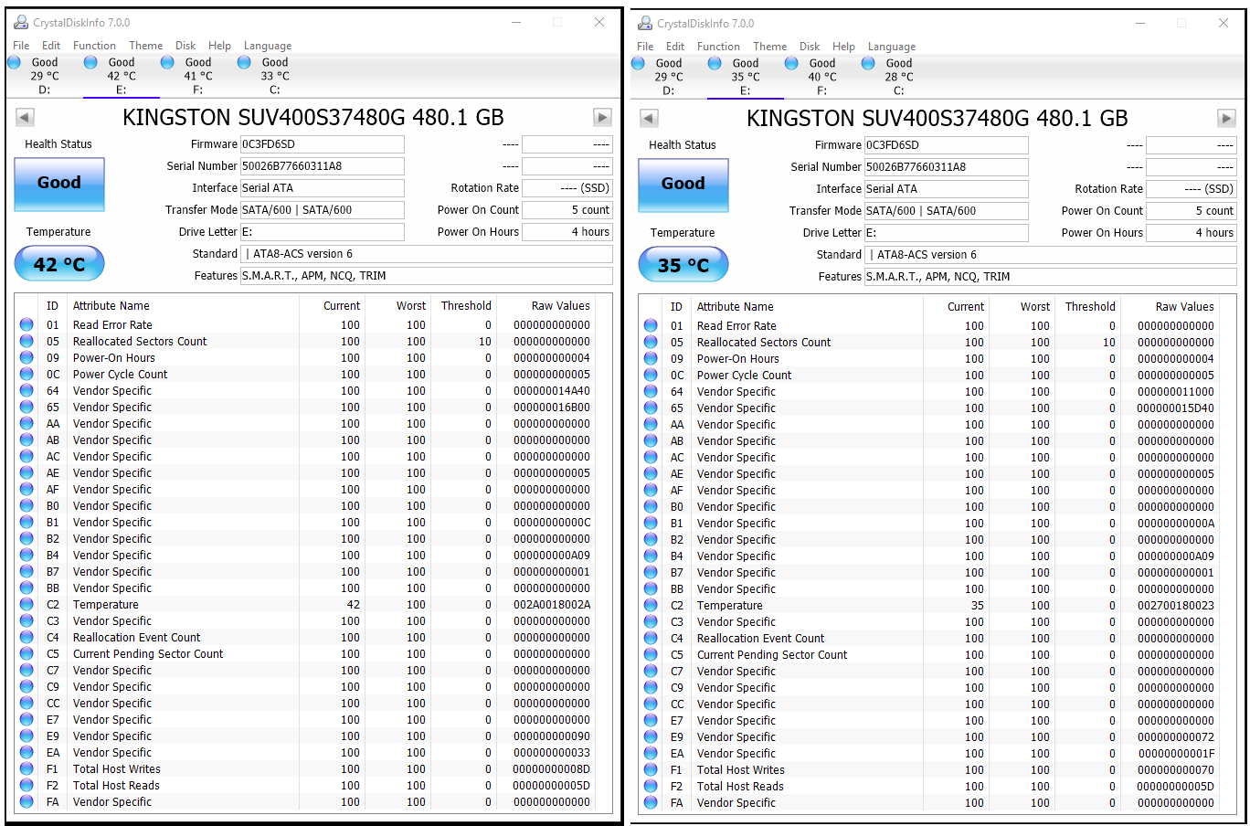Click status orb for Power-On Hours, left window

(26, 357)
